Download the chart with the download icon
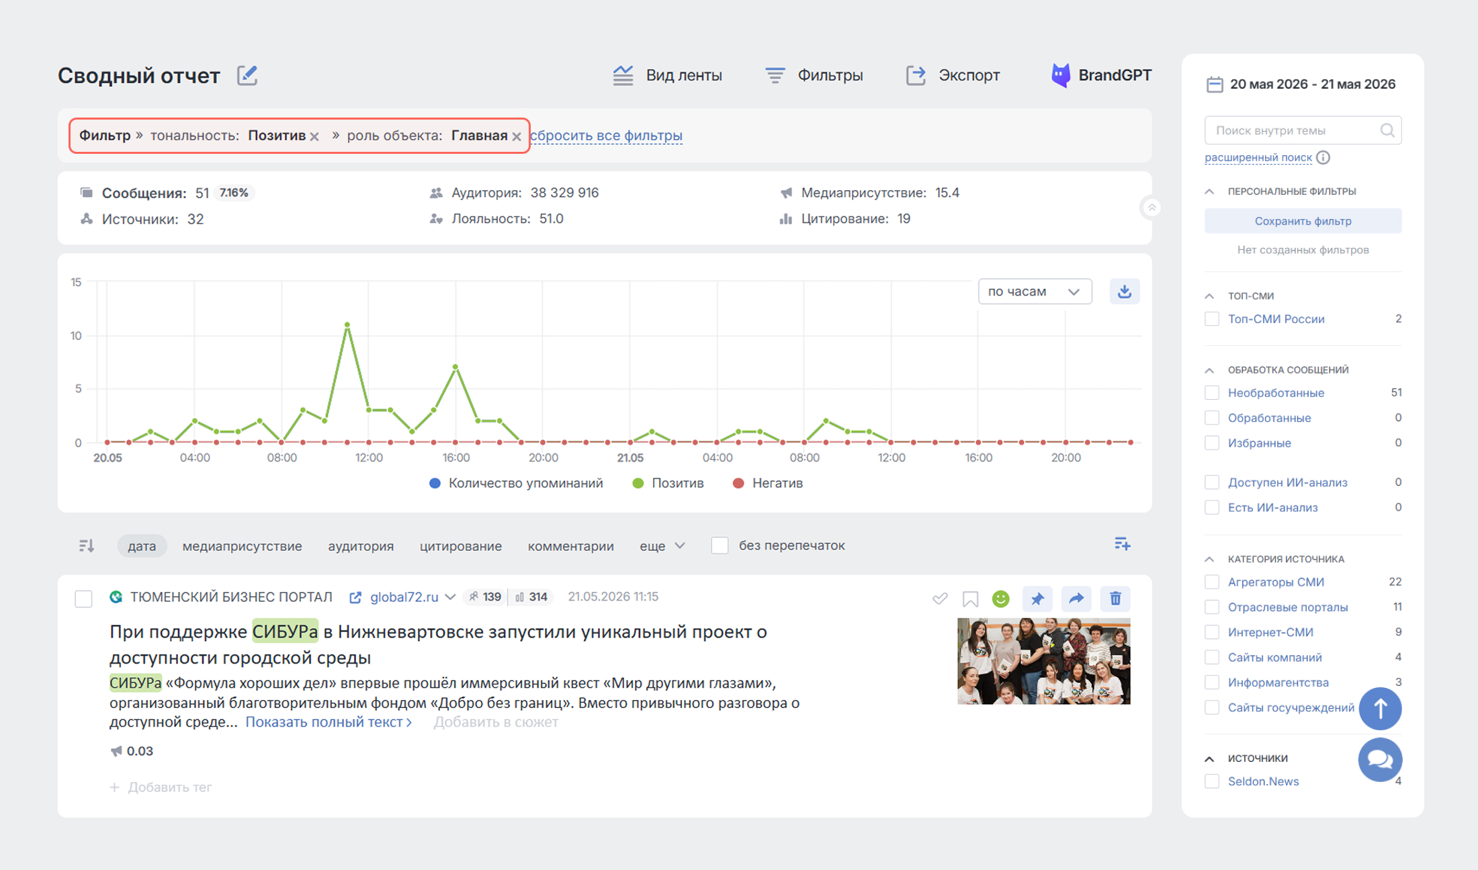The image size is (1478, 870). click(1124, 292)
